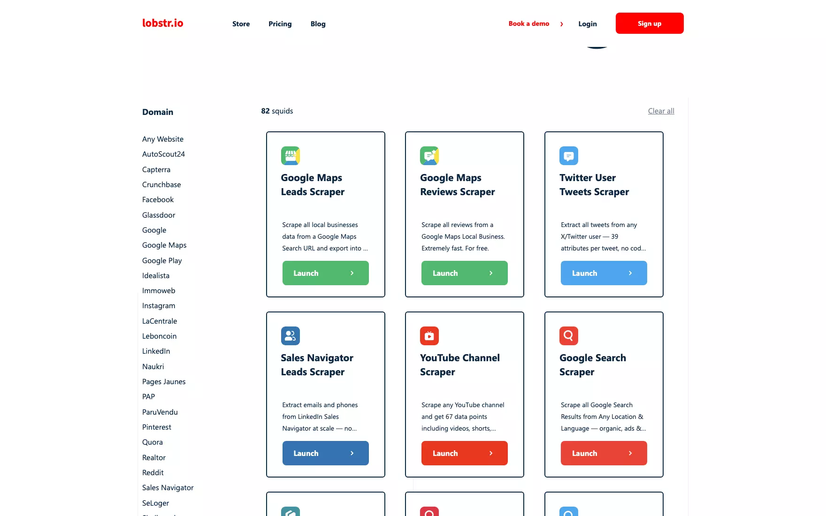
Task: Click the arrow next to Book a demo
Action: 561,24
